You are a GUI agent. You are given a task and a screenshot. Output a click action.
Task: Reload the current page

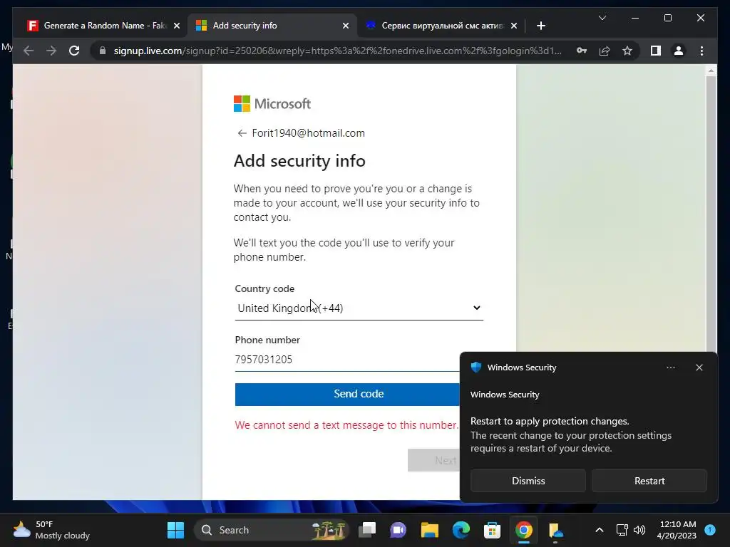click(74, 51)
